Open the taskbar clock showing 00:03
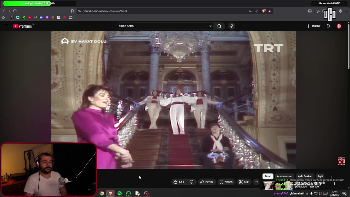350x197 pixels. [334, 193]
